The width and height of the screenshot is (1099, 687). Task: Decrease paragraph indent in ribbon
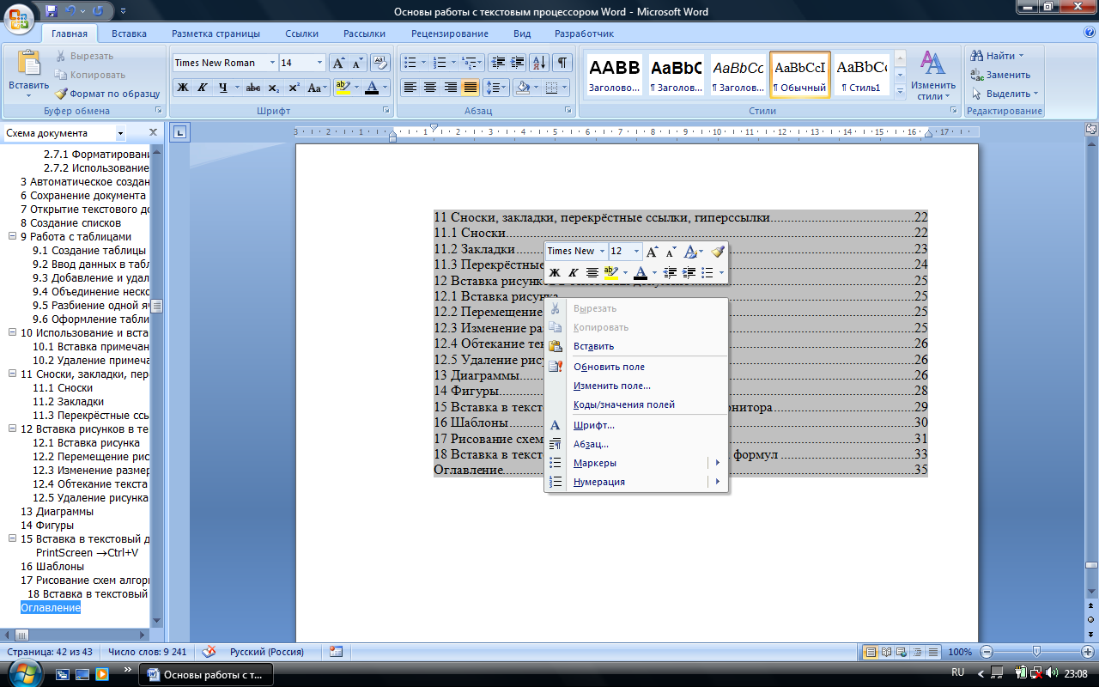497,63
